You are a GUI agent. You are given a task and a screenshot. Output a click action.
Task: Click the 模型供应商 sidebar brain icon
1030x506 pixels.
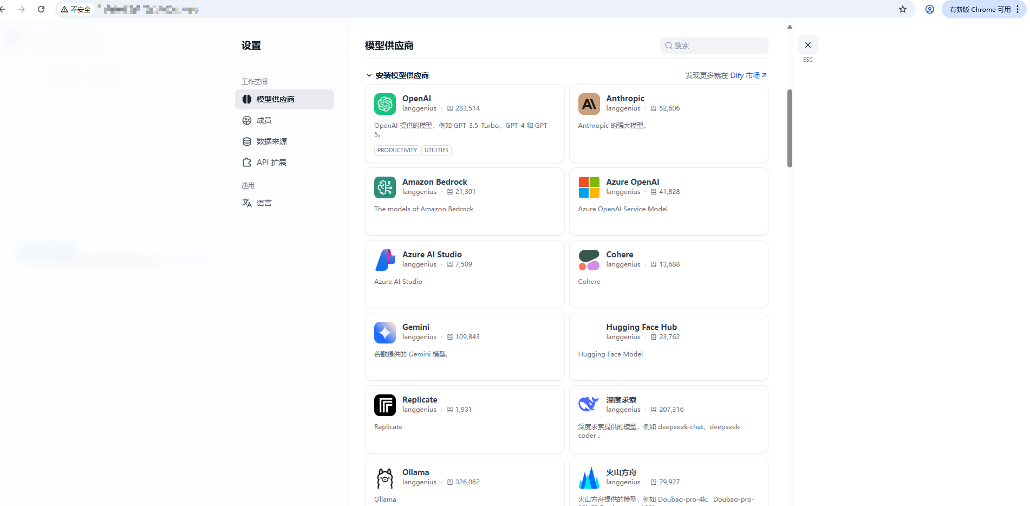[x=247, y=99]
